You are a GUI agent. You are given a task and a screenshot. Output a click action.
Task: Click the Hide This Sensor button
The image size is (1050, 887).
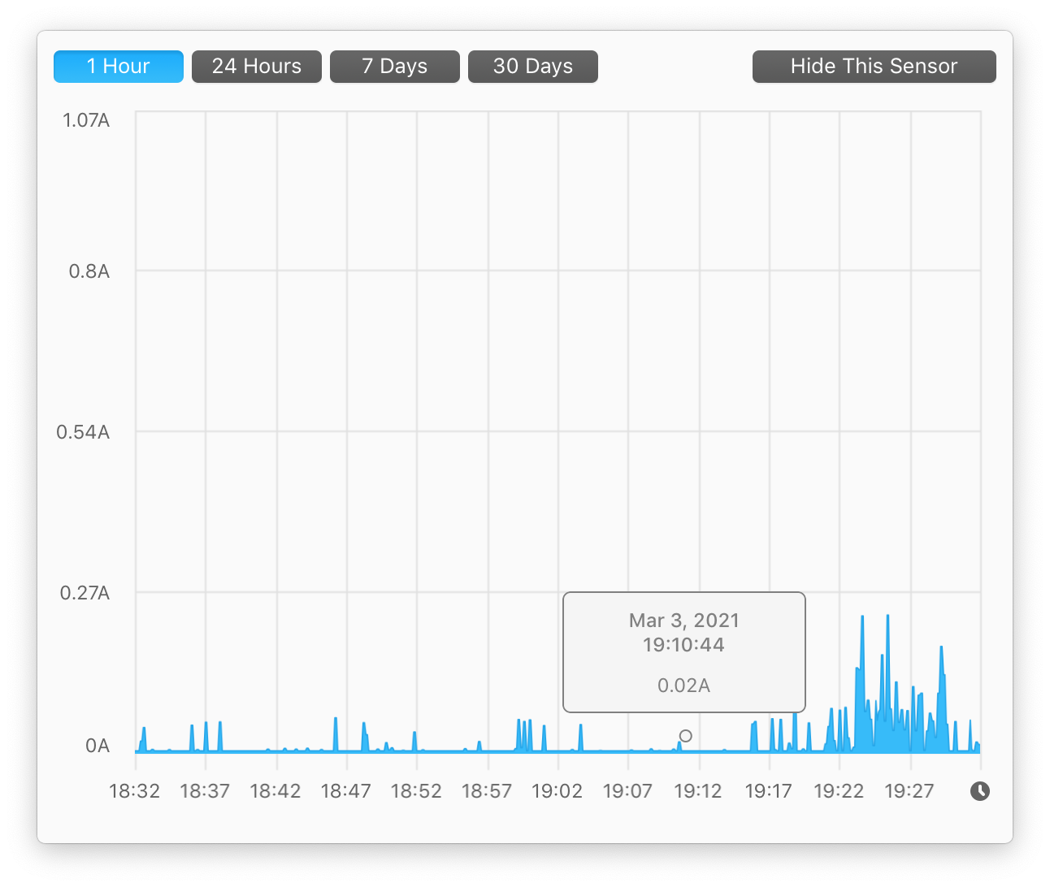874,67
